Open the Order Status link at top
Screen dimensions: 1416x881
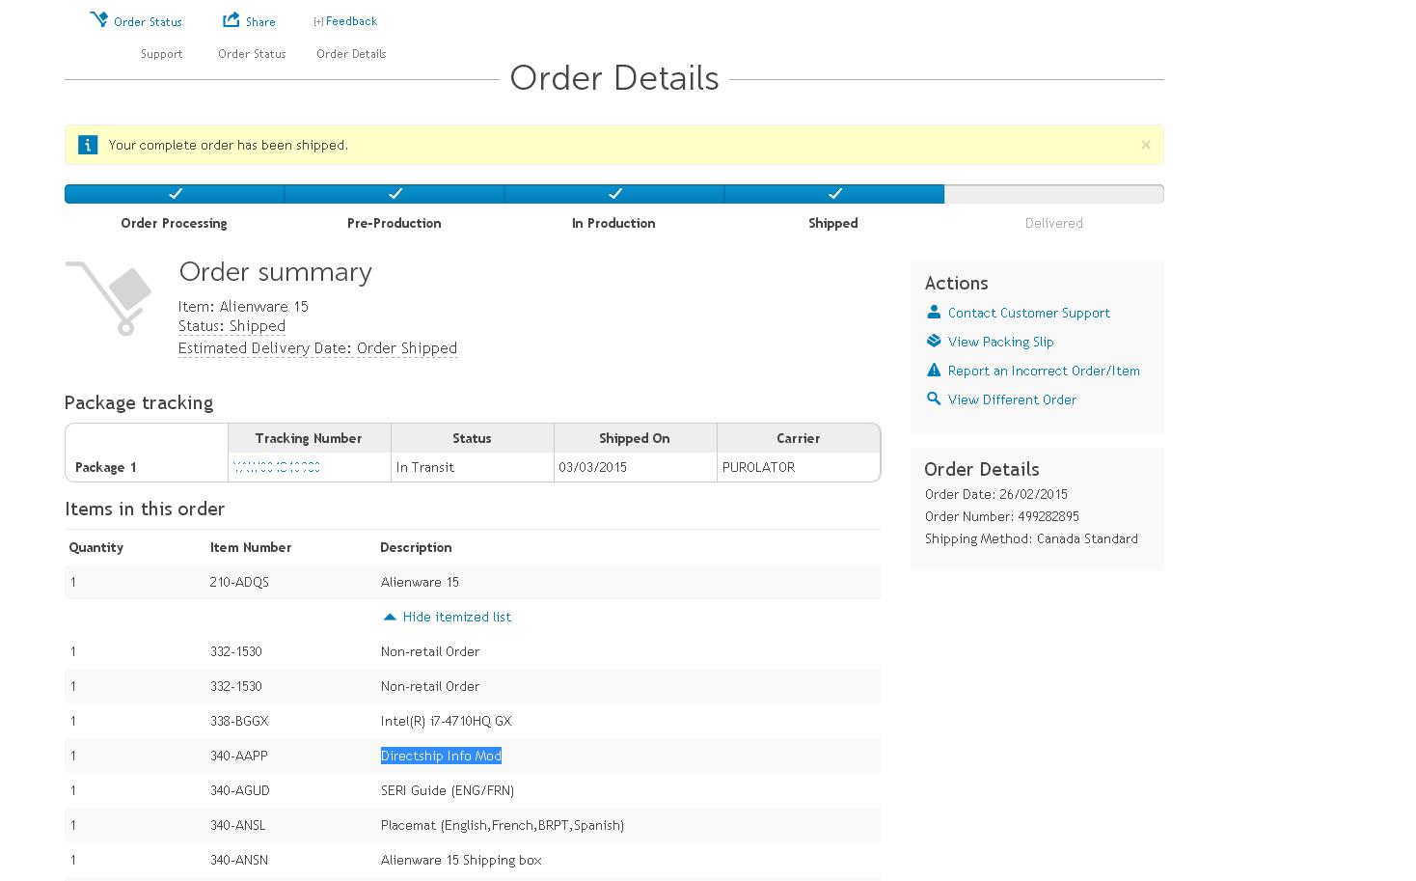point(148,22)
